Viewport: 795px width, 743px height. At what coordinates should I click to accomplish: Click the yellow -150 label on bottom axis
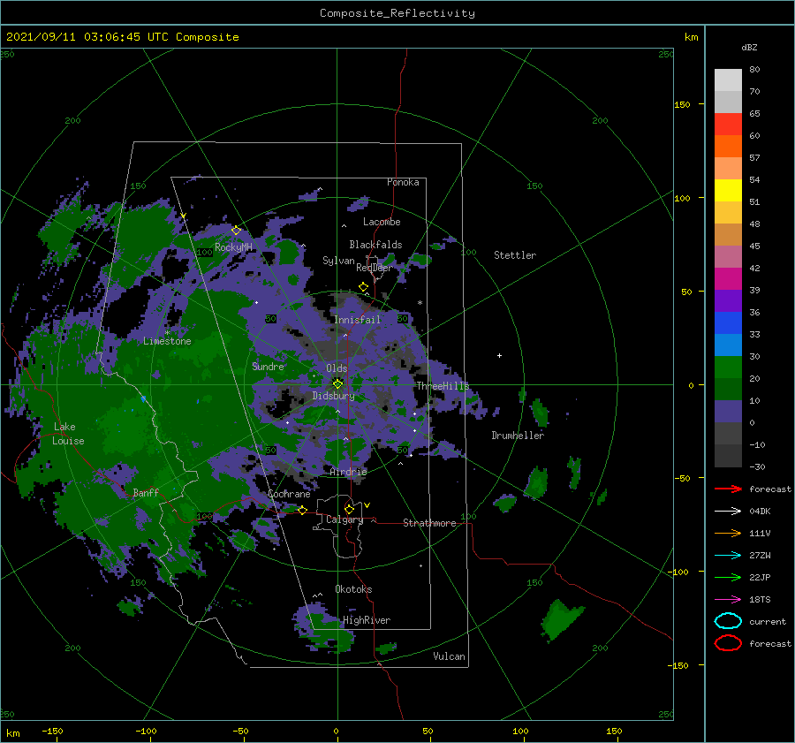52,731
